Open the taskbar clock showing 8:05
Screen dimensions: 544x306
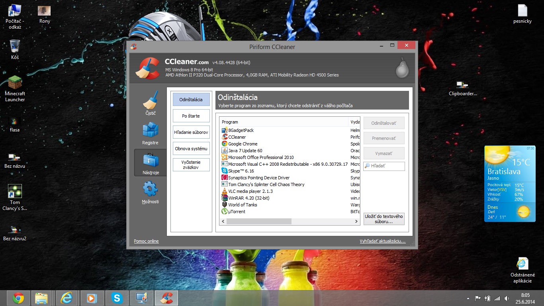pos(525,298)
